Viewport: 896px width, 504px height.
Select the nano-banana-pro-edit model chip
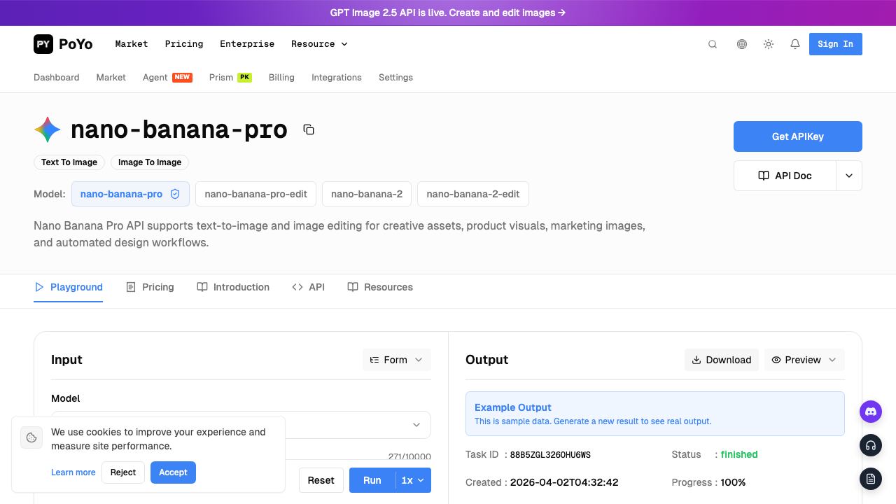pos(255,194)
